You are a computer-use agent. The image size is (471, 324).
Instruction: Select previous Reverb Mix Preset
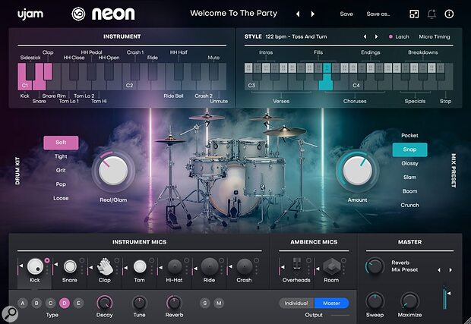click(439, 270)
